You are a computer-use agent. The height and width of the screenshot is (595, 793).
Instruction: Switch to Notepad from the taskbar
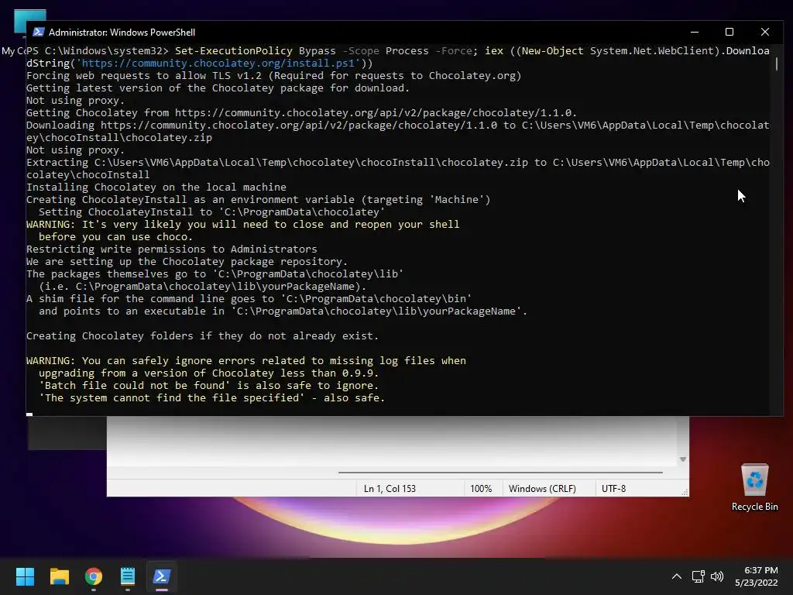(128, 576)
